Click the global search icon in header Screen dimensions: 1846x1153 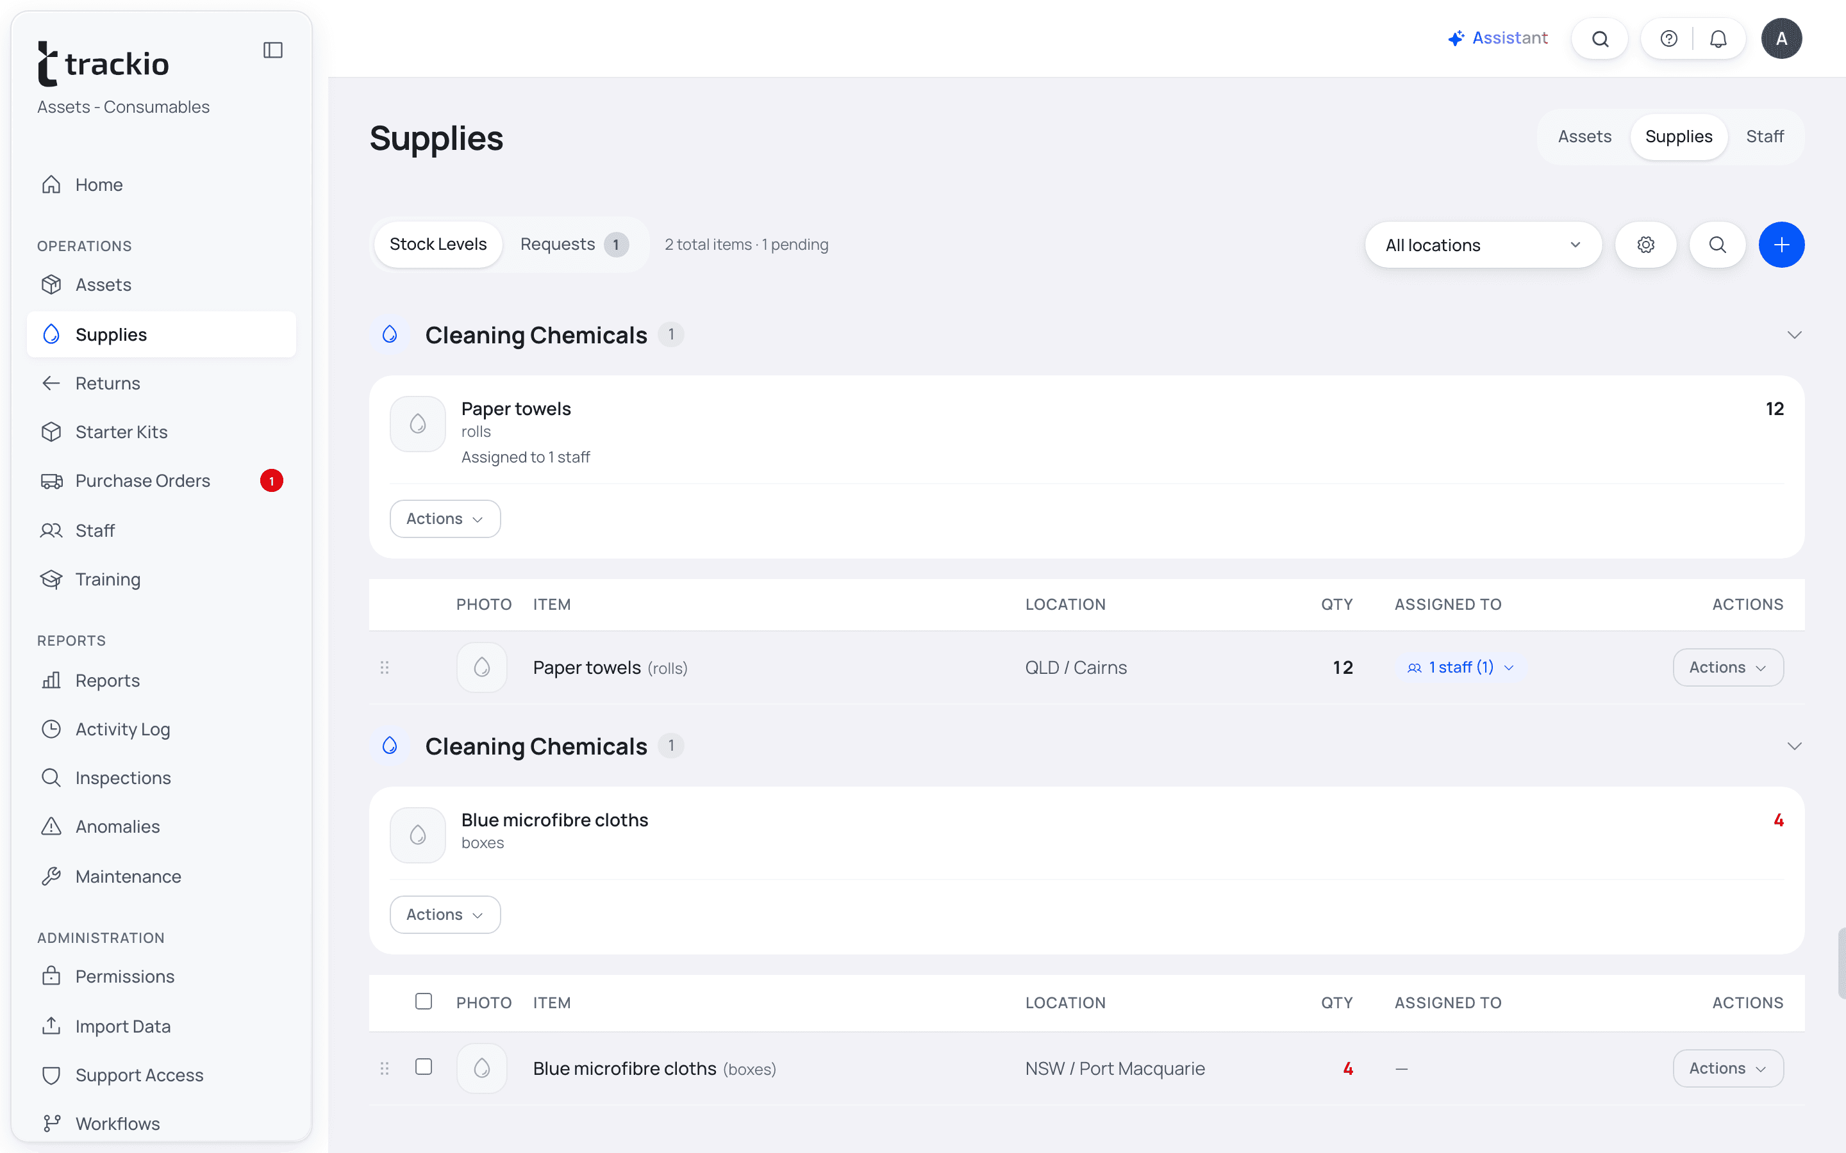click(x=1601, y=39)
